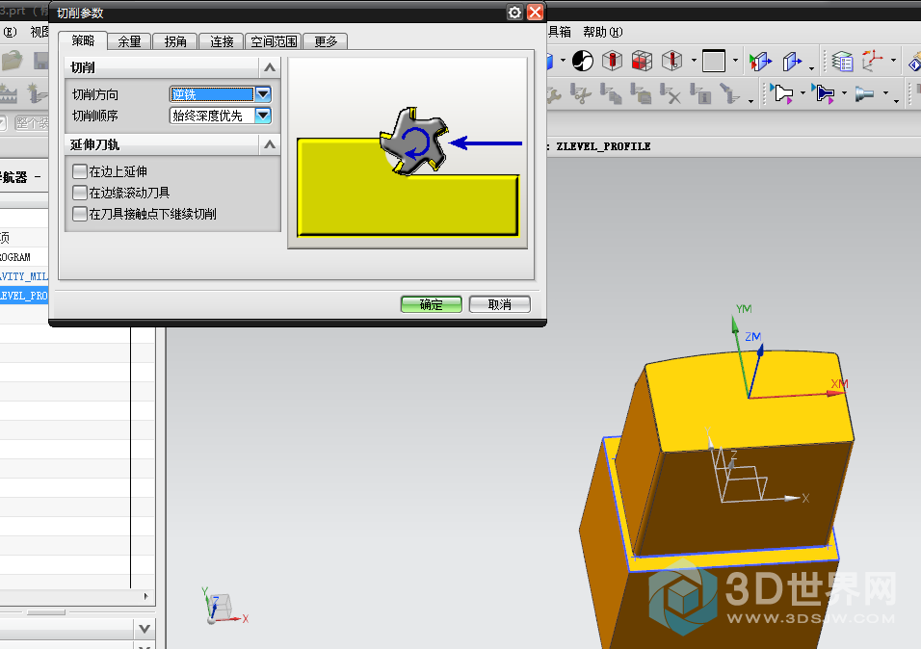The width and height of the screenshot is (921, 649).
Task: Click the red solid cube view icon
Action: coord(642,62)
